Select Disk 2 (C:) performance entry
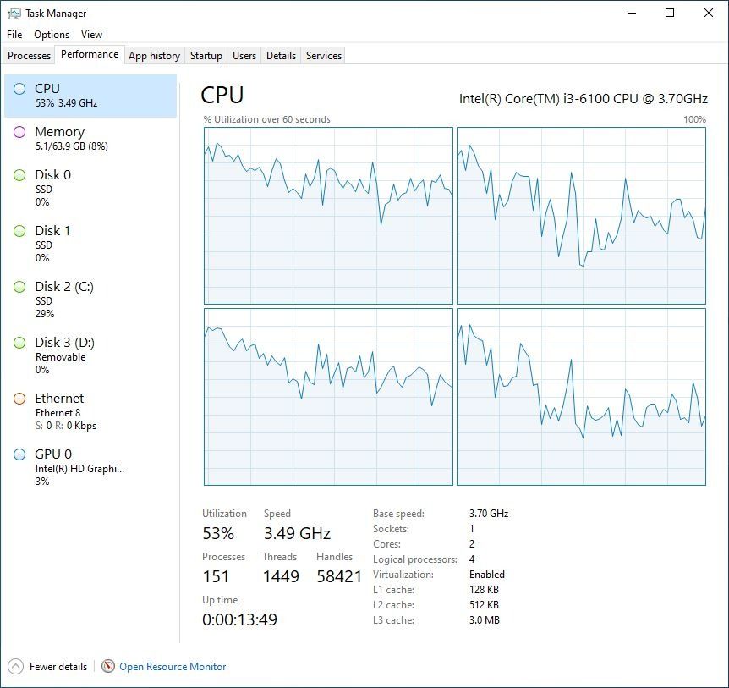Screen dimensions: 729x688 pos(90,300)
